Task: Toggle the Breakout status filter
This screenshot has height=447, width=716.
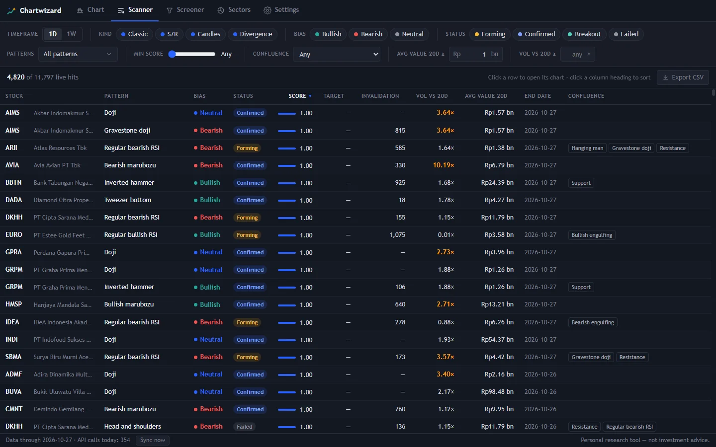Action: (584, 34)
